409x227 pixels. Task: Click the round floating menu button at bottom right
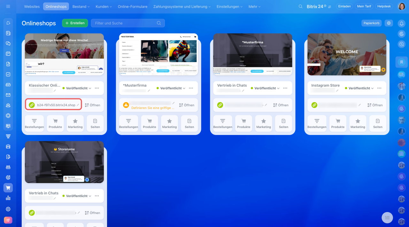point(387,217)
